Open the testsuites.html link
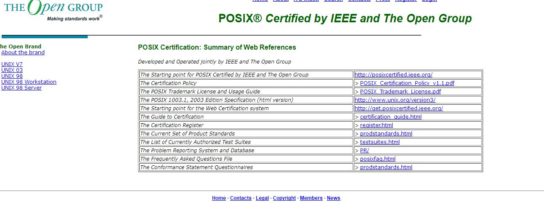 coord(379,142)
